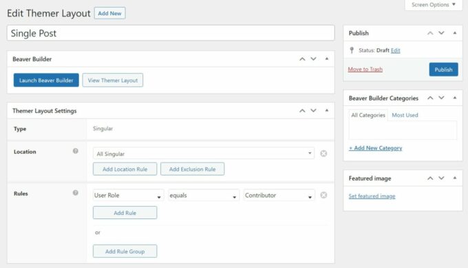This screenshot has height=268, width=468.
Task: Click Add New button
Action: click(109, 14)
